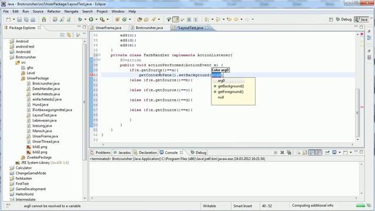Select the UnserPackage package node
The width and height of the screenshot is (375, 211).
click(37, 78)
